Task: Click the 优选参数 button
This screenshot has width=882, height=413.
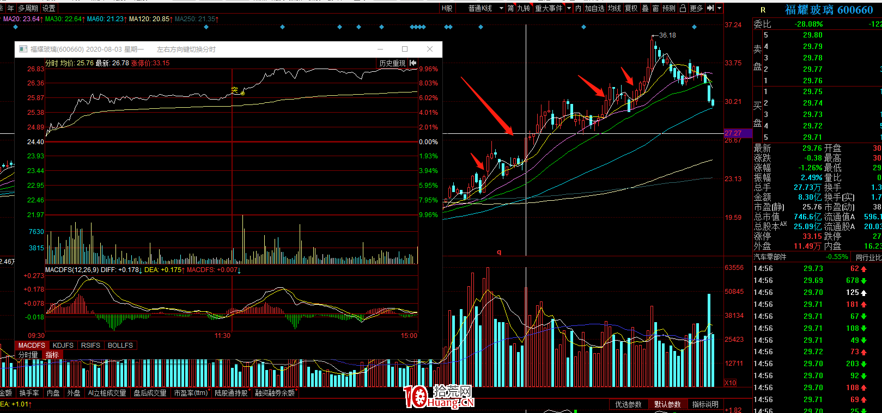Action: pos(628,404)
